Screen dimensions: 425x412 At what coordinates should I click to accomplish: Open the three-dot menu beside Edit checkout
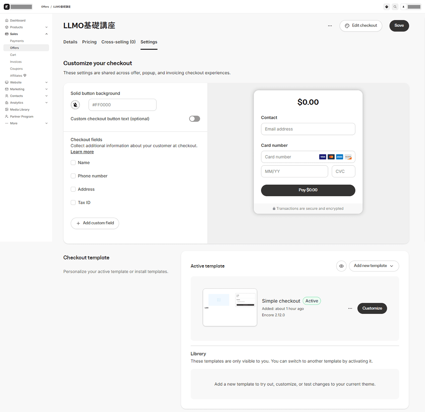point(330,26)
